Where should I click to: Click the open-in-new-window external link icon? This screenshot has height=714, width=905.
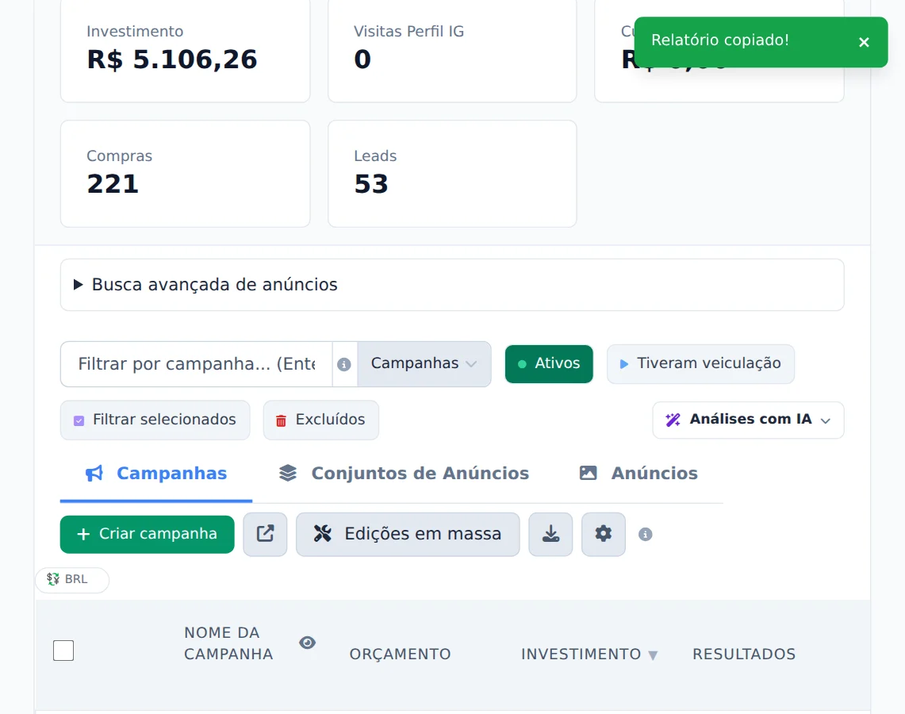(x=265, y=534)
